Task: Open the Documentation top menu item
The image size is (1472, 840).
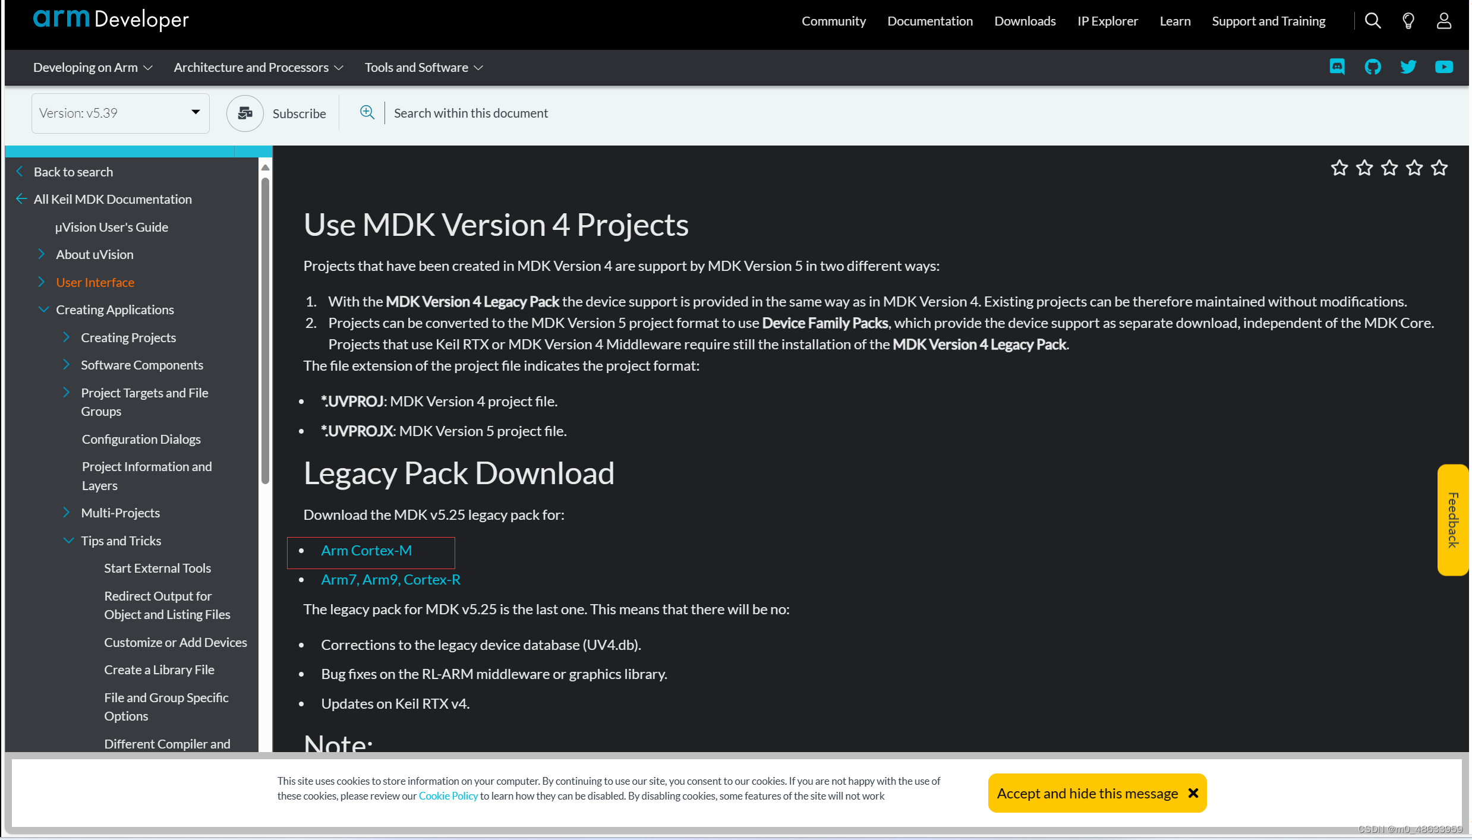Action: (x=930, y=21)
